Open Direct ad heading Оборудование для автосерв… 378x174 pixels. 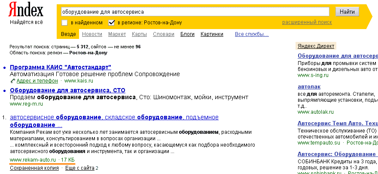coord(338,56)
